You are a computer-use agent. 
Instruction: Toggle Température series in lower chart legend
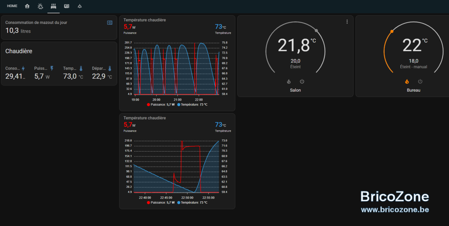192,202
